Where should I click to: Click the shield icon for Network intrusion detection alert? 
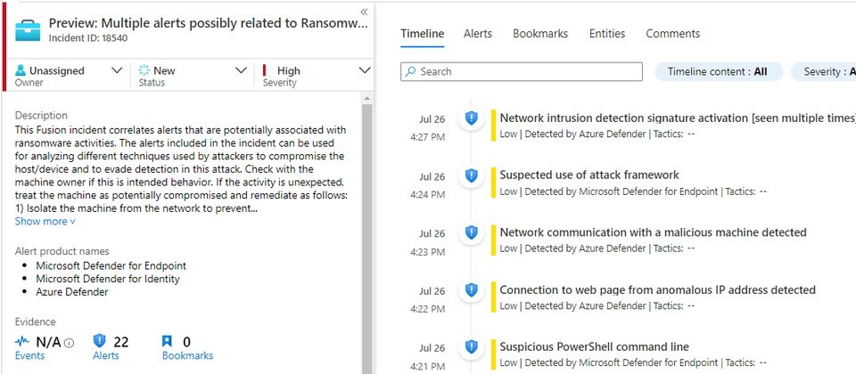coord(471,118)
